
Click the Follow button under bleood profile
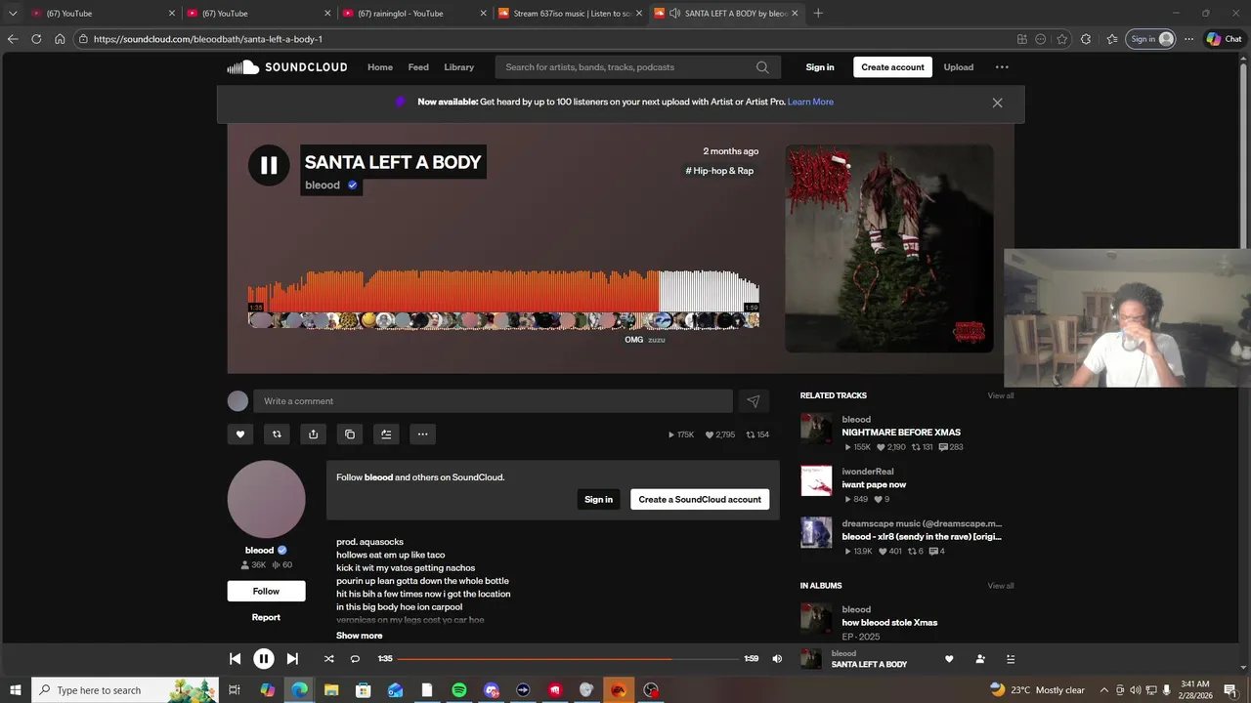point(266,591)
